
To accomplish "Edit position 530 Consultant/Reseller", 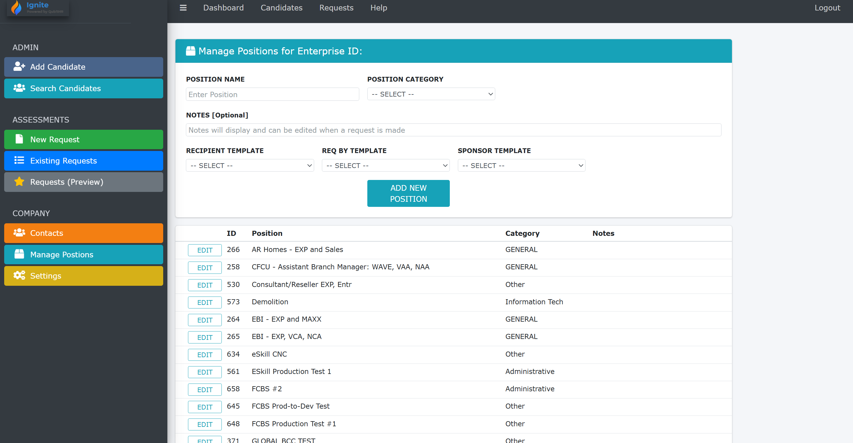I will [205, 285].
